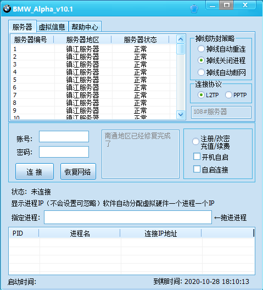Screen dimensions: 263x290
Task: Click the BMW logo icon in title bar
Action: point(7,9)
